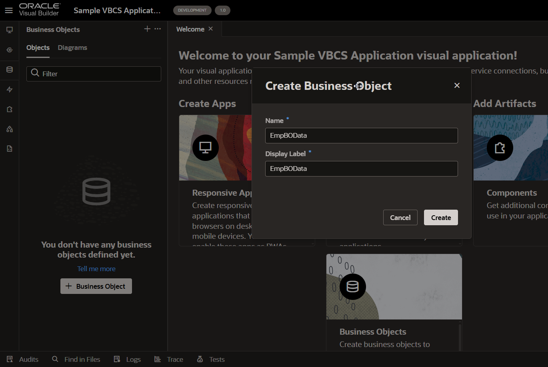Click the Oracle Visual Builder logo
Screen dimensions: 548x367
point(40,10)
